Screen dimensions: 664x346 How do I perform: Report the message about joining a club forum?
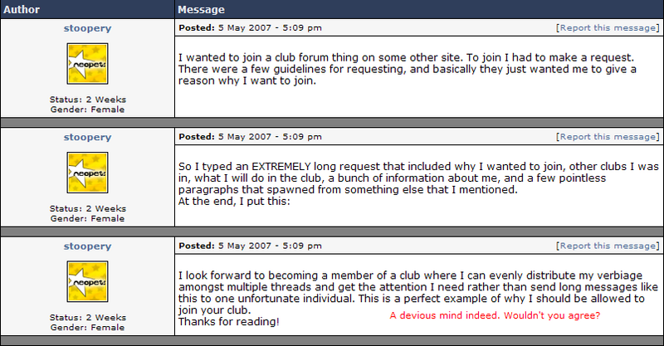pyautogui.click(x=608, y=28)
